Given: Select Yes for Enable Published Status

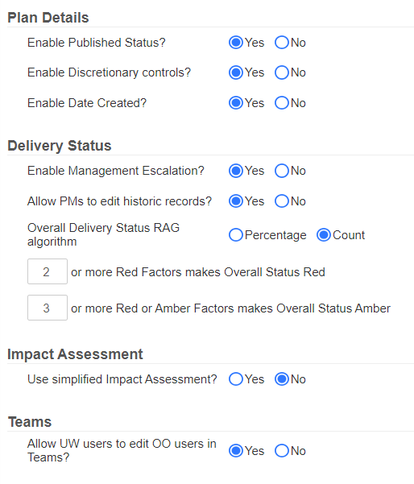Looking at the screenshot, I should point(236,43).
